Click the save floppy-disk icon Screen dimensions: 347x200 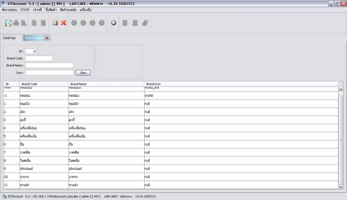(55, 23)
